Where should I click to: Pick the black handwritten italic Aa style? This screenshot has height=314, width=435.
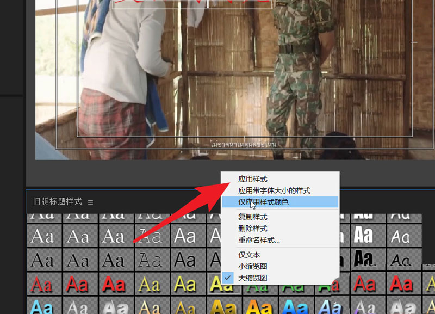[404, 260]
